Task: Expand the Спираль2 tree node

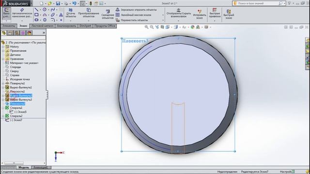Action: click(3, 116)
